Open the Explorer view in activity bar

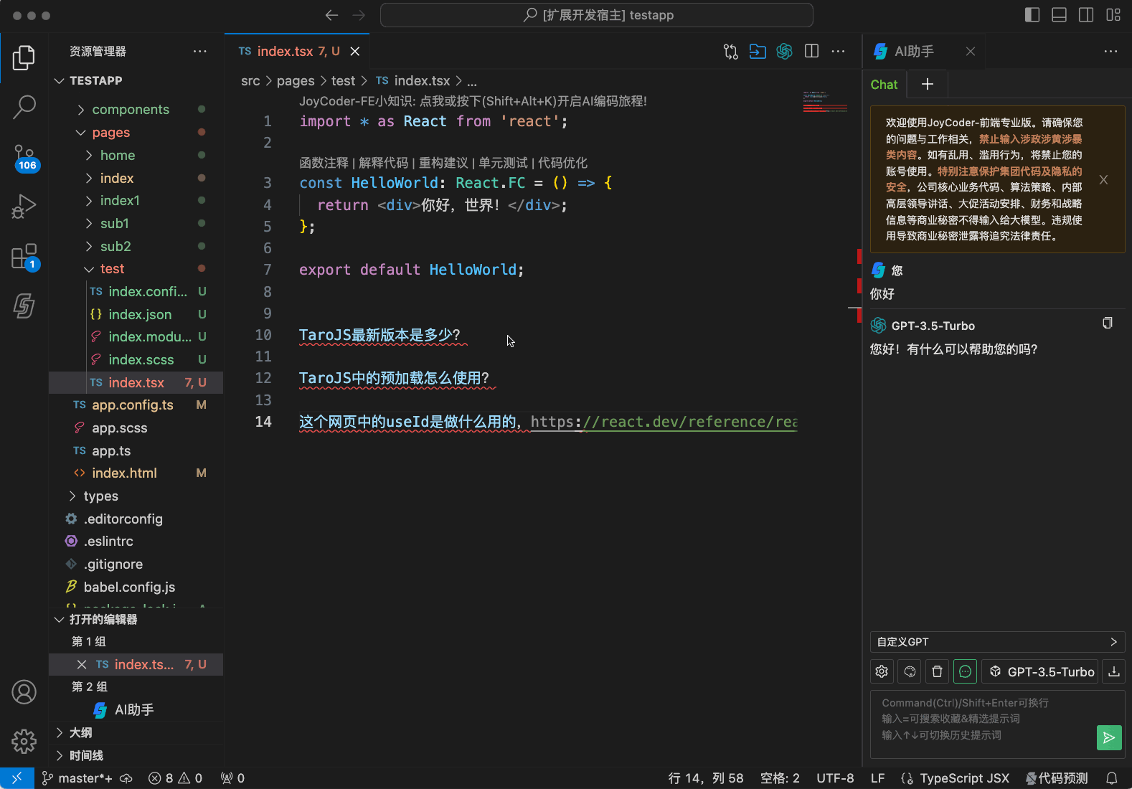(24, 58)
